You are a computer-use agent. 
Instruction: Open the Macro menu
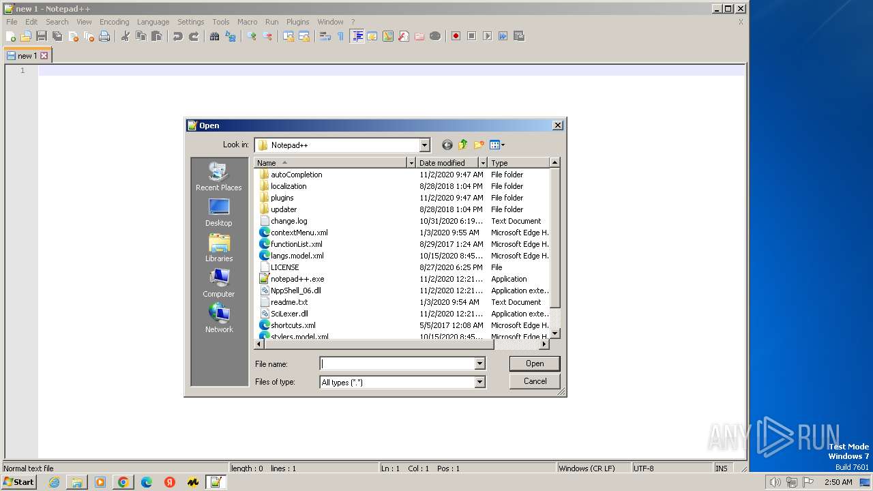click(247, 22)
